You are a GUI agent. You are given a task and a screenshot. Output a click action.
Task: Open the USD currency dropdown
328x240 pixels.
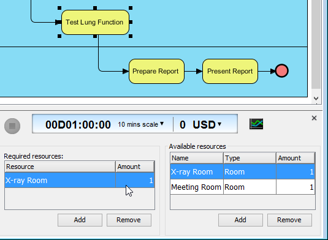click(x=207, y=124)
